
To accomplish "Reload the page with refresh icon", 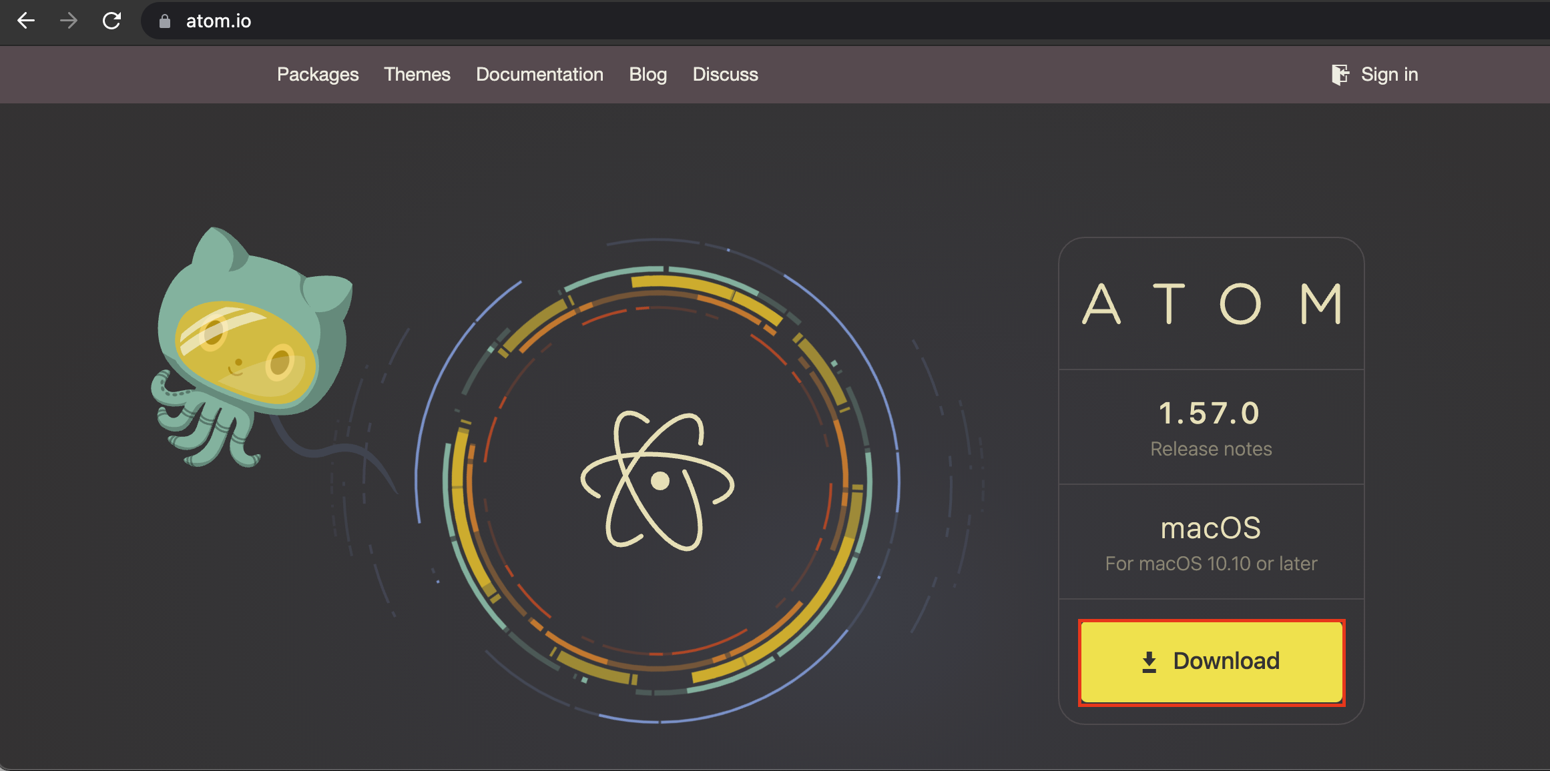I will pyautogui.click(x=111, y=21).
